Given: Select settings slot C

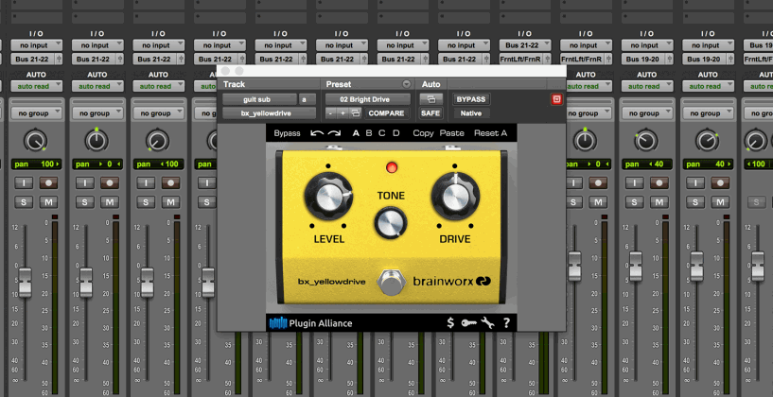Looking at the screenshot, I should [382, 133].
